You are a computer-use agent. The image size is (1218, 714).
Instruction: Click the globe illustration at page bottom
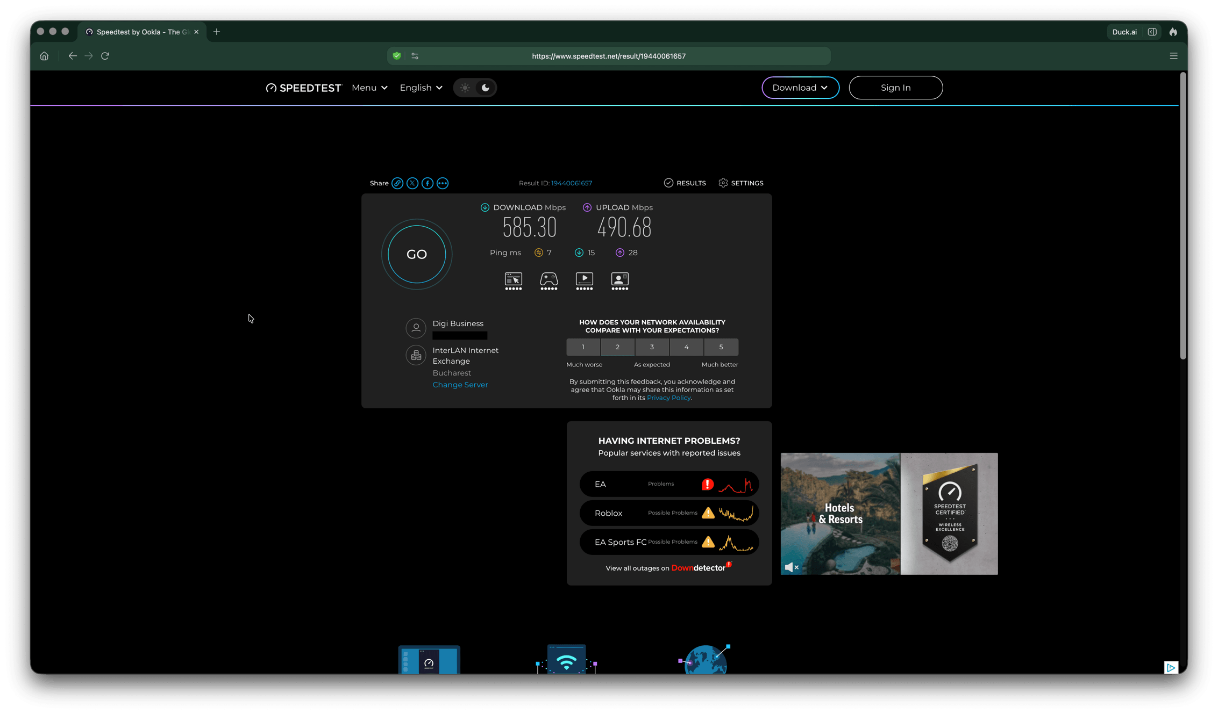tap(705, 659)
